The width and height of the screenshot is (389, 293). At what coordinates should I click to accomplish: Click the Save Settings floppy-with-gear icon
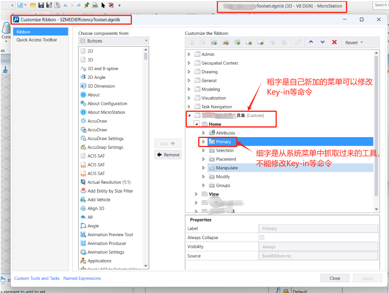click(49, 5)
